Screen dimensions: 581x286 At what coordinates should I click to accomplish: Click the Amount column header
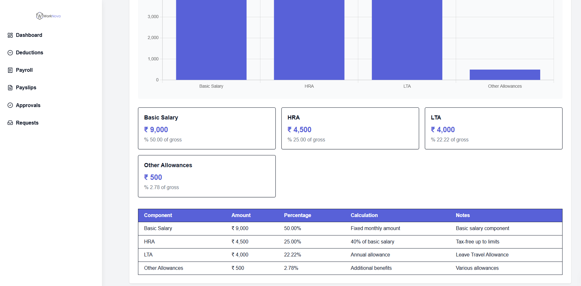(x=241, y=215)
